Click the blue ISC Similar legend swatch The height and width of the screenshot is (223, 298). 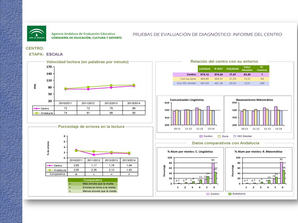pos(235,136)
